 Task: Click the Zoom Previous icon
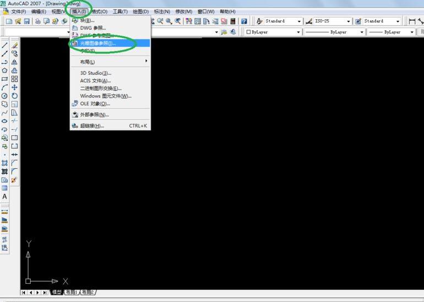[178, 21]
